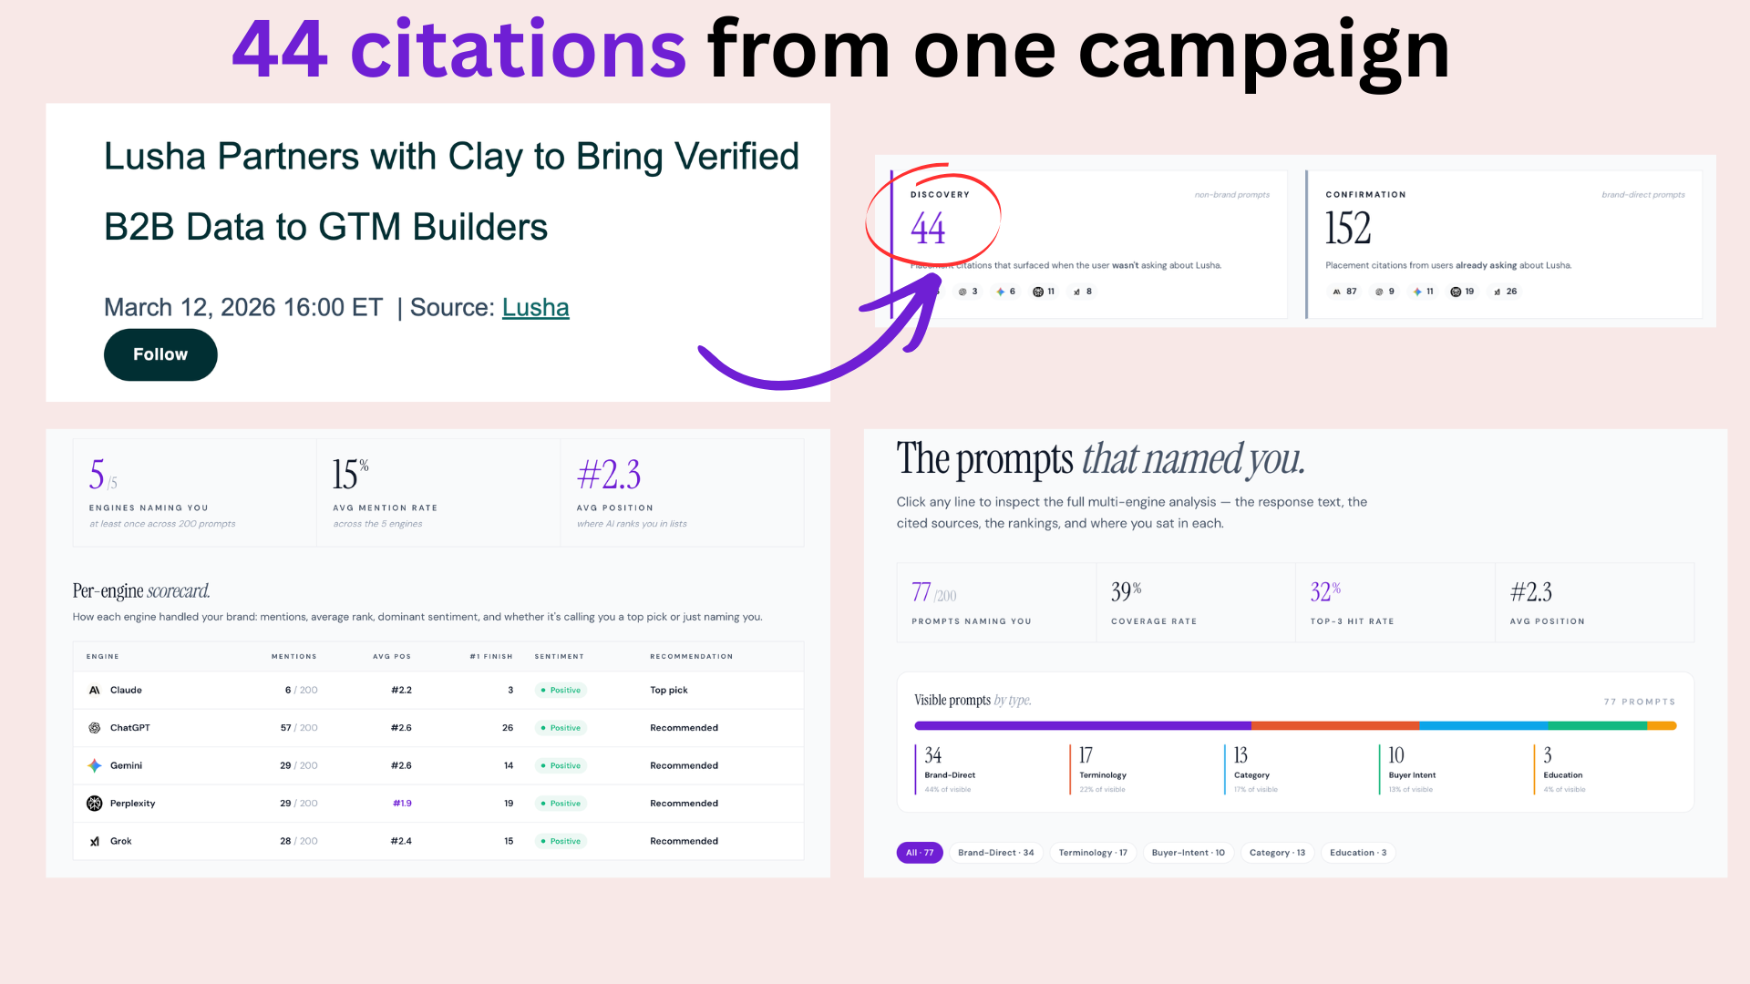Choose the Education · 3 filter tab
This screenshot has height=984, width=1750.
coord(1358,853)
